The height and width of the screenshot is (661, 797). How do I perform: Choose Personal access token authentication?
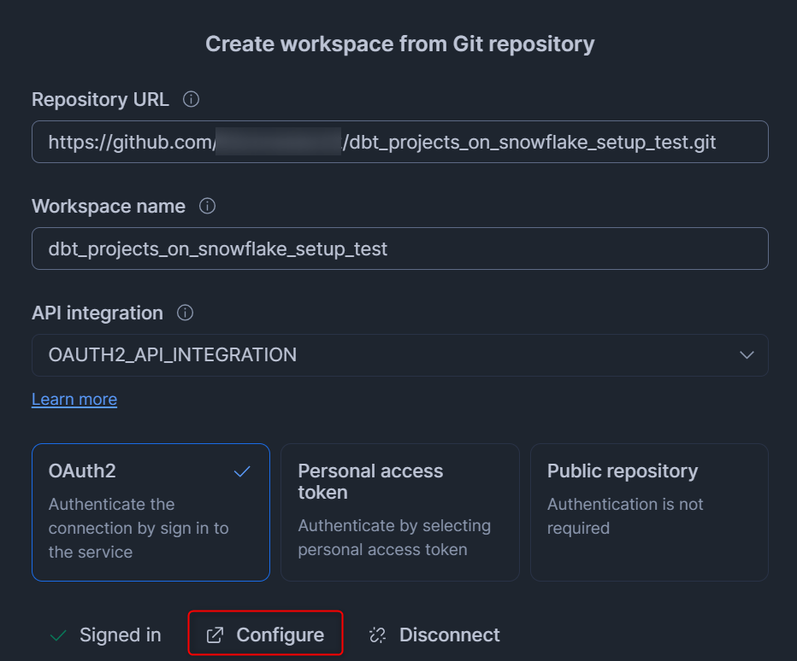399,512
